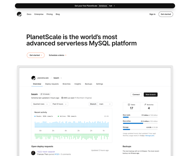Click the #126 deploy request number
This screenshot has width=190, height=156.
click(x=57, y=154)
